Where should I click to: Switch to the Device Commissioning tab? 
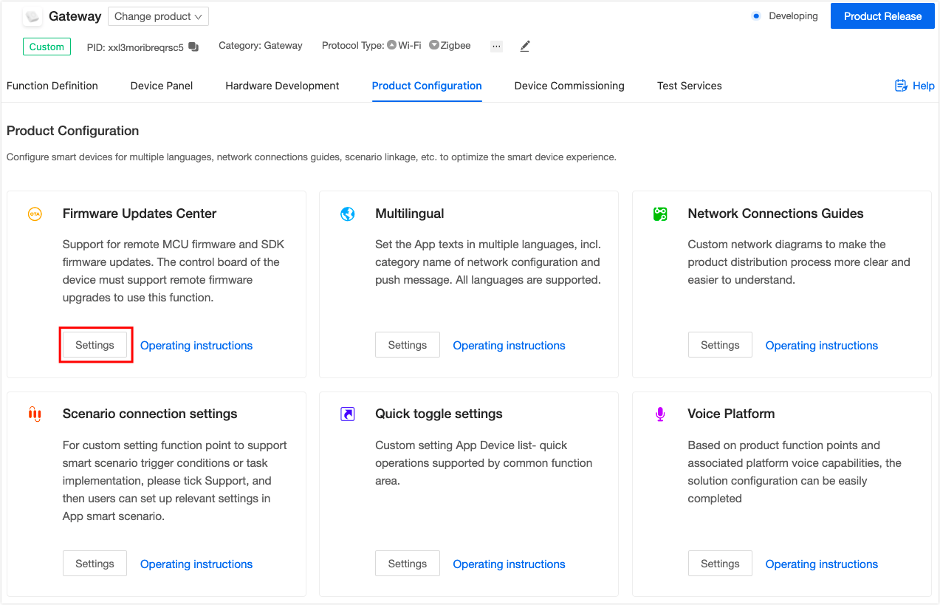point(569,86)
